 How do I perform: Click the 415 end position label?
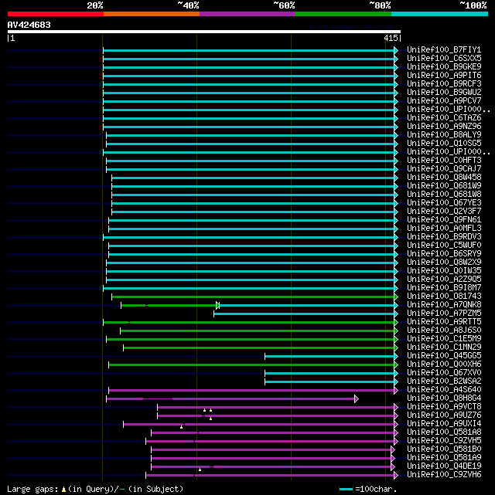391,38
